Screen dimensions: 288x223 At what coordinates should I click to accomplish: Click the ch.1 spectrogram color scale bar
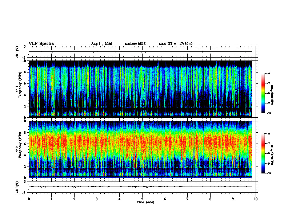[x=263, y=93]
